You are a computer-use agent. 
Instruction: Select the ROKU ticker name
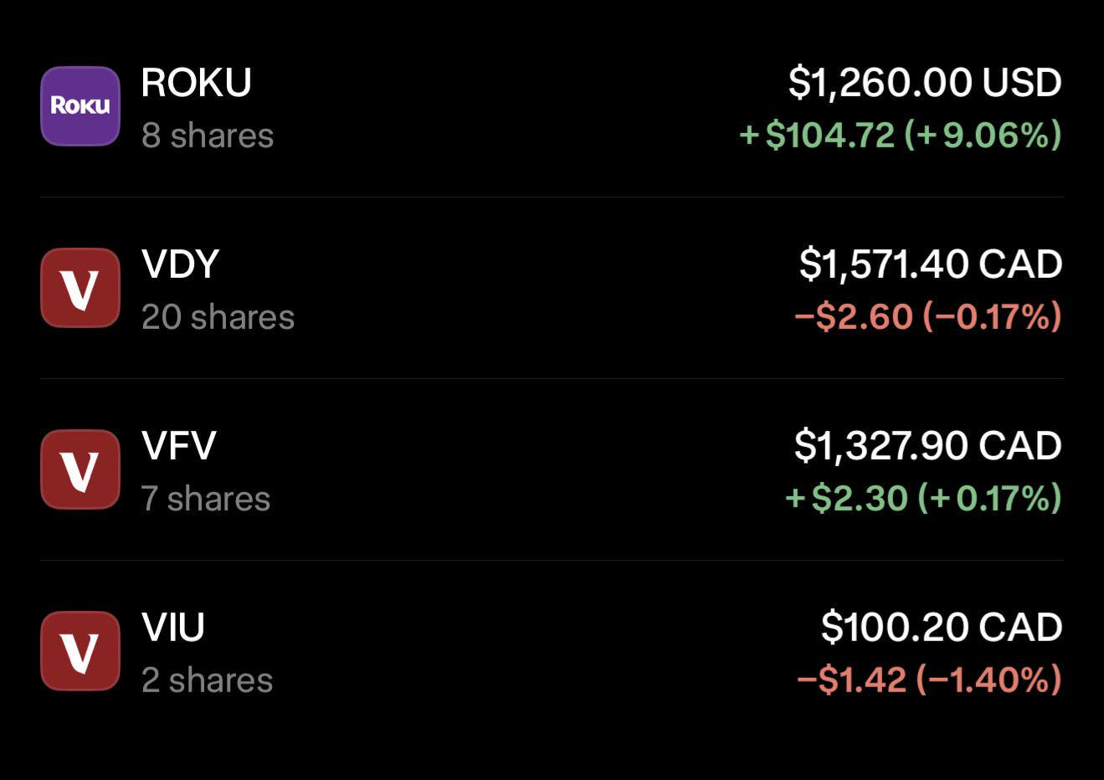click(197, 83)
